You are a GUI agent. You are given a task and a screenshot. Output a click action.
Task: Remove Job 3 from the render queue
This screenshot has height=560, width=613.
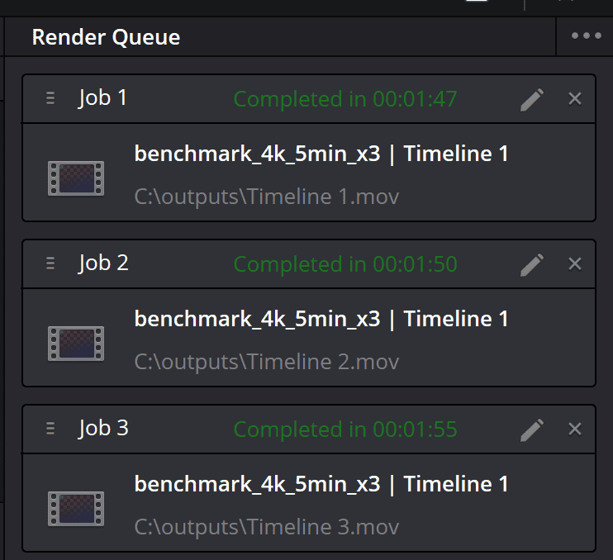575,429
